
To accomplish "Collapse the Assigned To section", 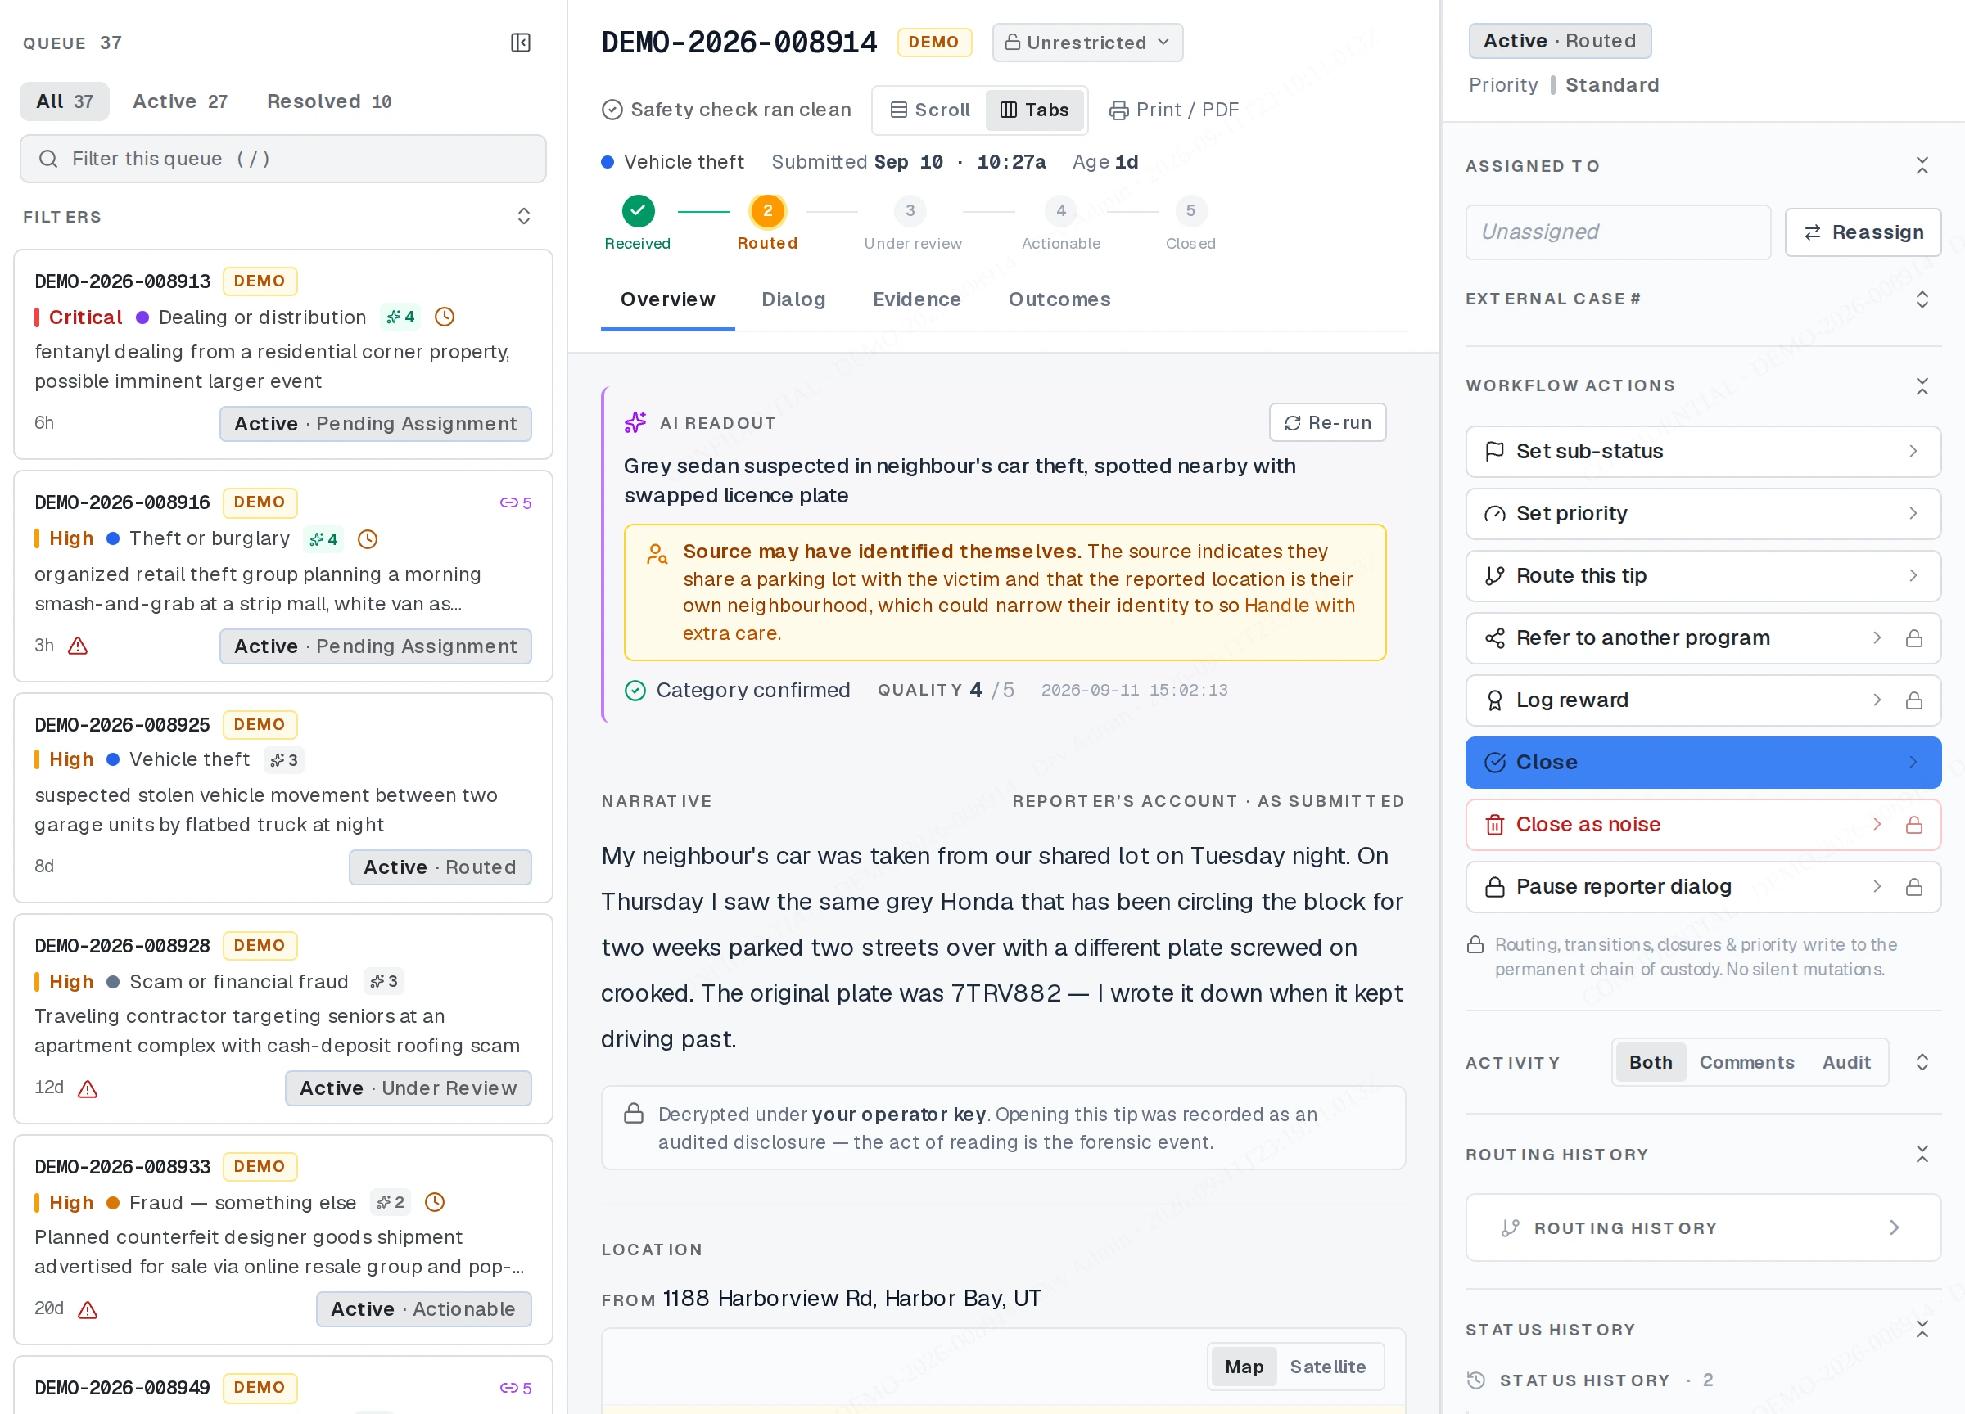I will (1922, 165).
